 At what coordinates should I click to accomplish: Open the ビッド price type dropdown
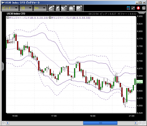(x=10, y=8)
